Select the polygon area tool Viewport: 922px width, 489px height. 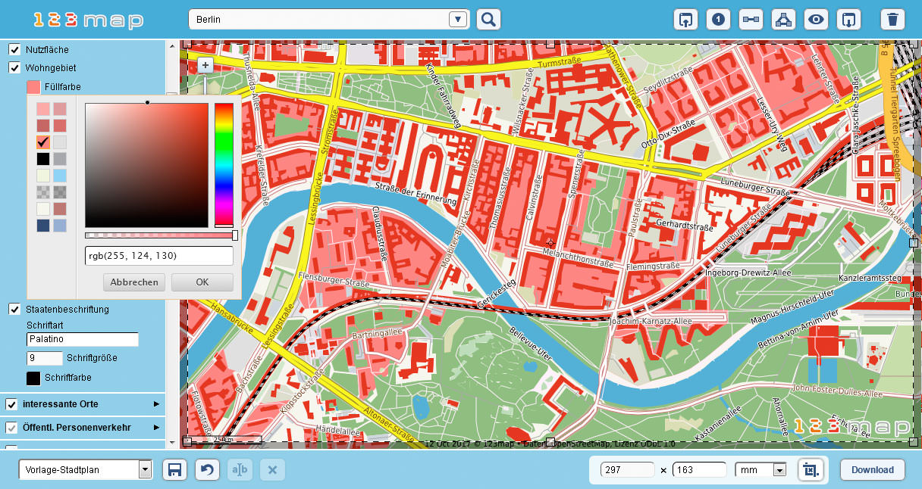coord(783,19)
